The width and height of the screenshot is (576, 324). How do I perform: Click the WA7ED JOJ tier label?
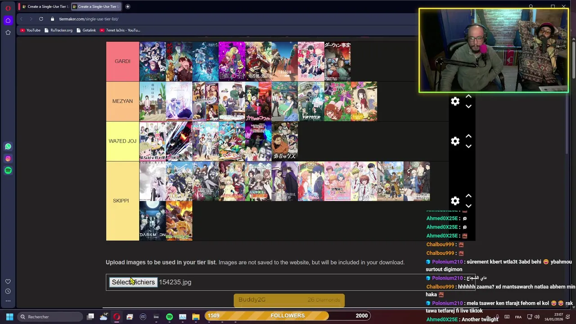click(122, 141)
